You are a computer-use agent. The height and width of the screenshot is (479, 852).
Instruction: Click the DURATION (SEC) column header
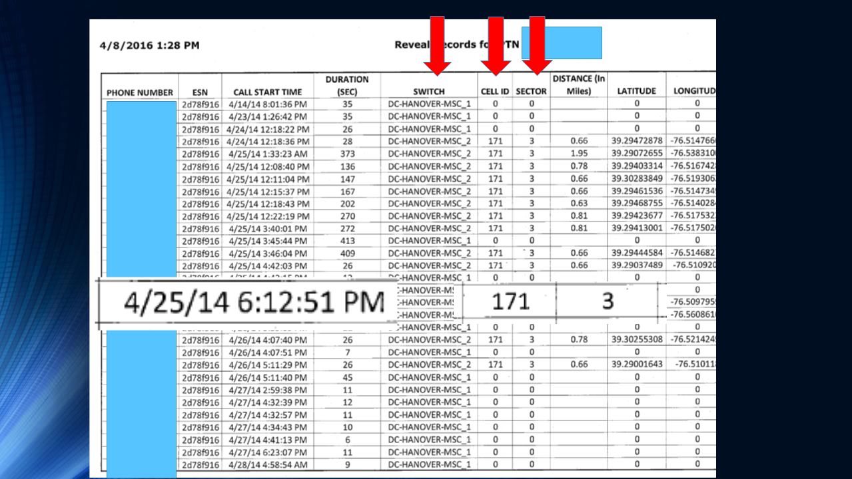[x=347, y=85]
